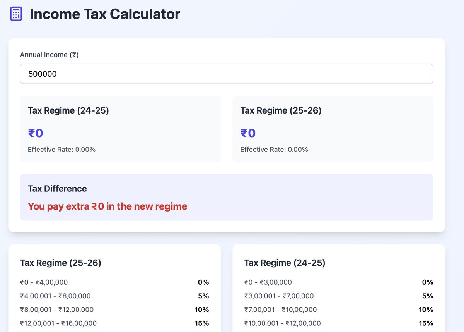
Task: Click the ₹12,00,001 - ₹16,00,000 slab row
Action: click(114, 323)
